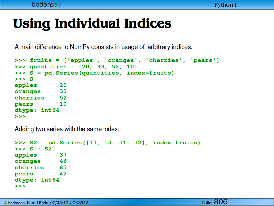
Task: Click the '>>> S' prompt line
Action: [24, 79]
